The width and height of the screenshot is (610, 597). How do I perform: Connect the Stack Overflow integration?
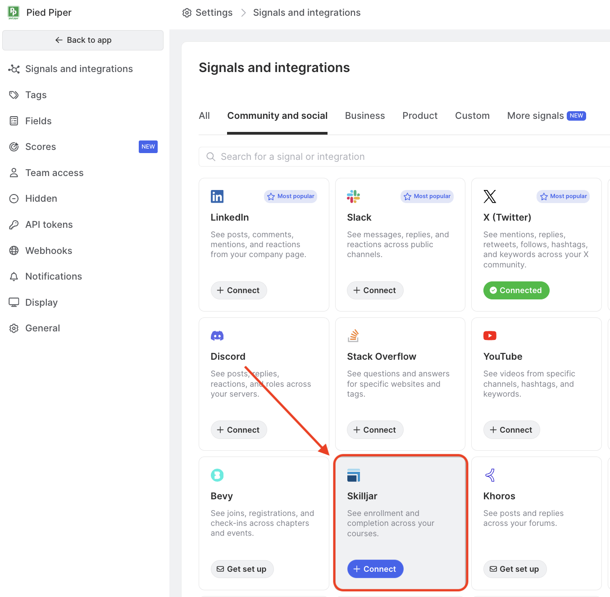(x=375, y=430)
